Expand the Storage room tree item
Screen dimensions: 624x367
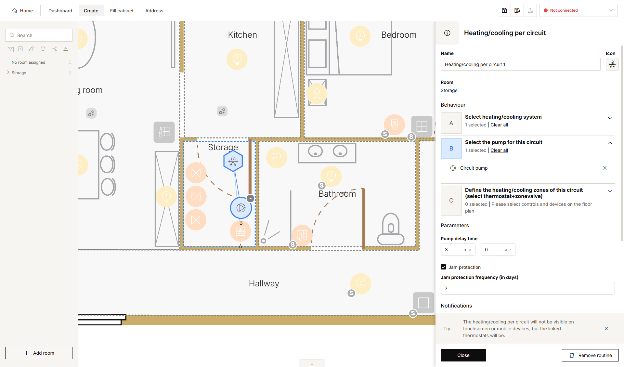coord(8,72)
